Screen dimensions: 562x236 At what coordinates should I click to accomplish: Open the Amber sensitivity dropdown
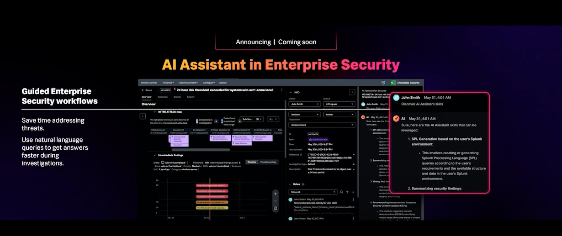(339, 115)
